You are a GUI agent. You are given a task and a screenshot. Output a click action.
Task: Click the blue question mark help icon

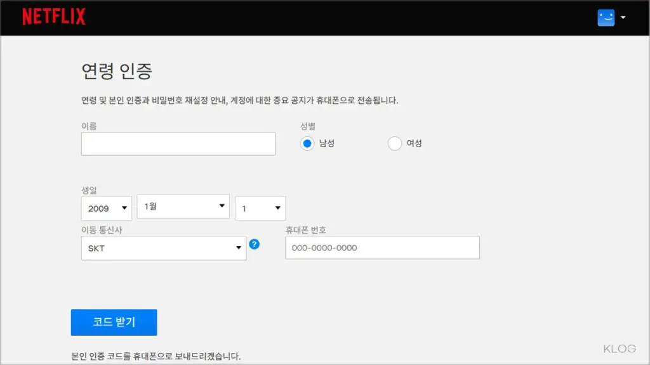point(255,244)
